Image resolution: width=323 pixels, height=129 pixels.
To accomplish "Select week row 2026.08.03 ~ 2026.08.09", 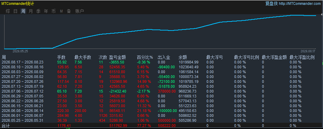I will point(162,72).
